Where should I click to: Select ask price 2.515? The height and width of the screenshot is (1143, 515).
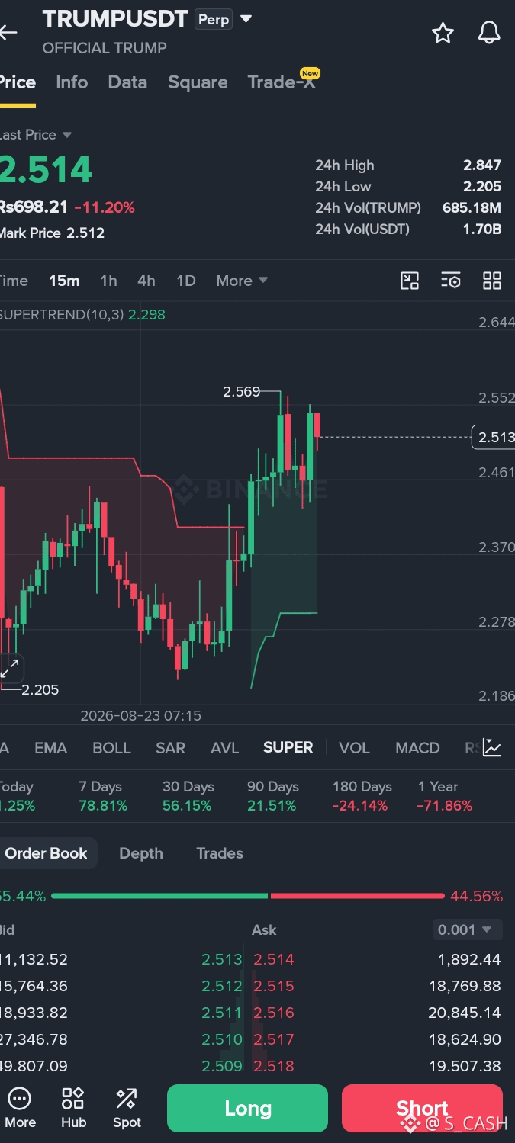pyautogui.click(x=274, y=986)
